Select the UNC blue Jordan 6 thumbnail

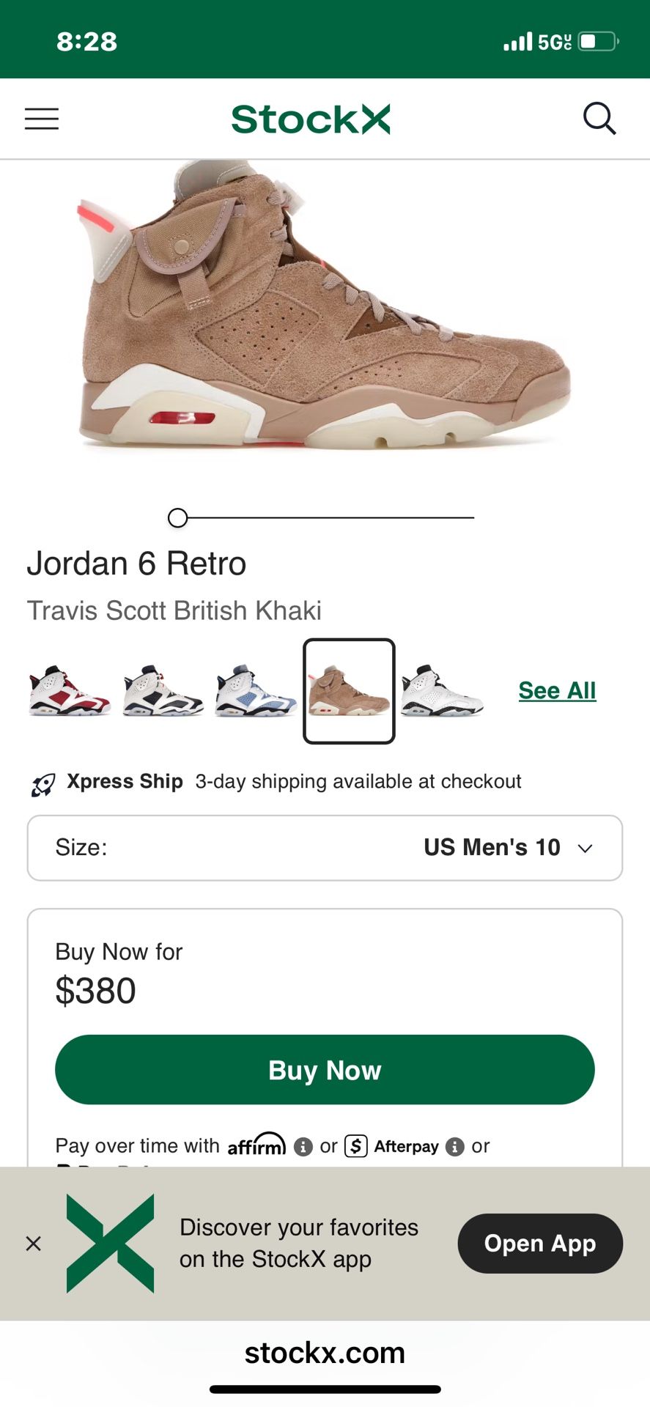[x=256, y=691]
